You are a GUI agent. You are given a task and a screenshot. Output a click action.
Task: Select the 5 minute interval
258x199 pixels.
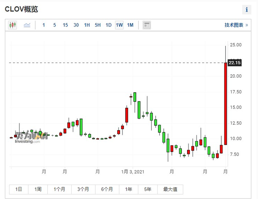55,25
